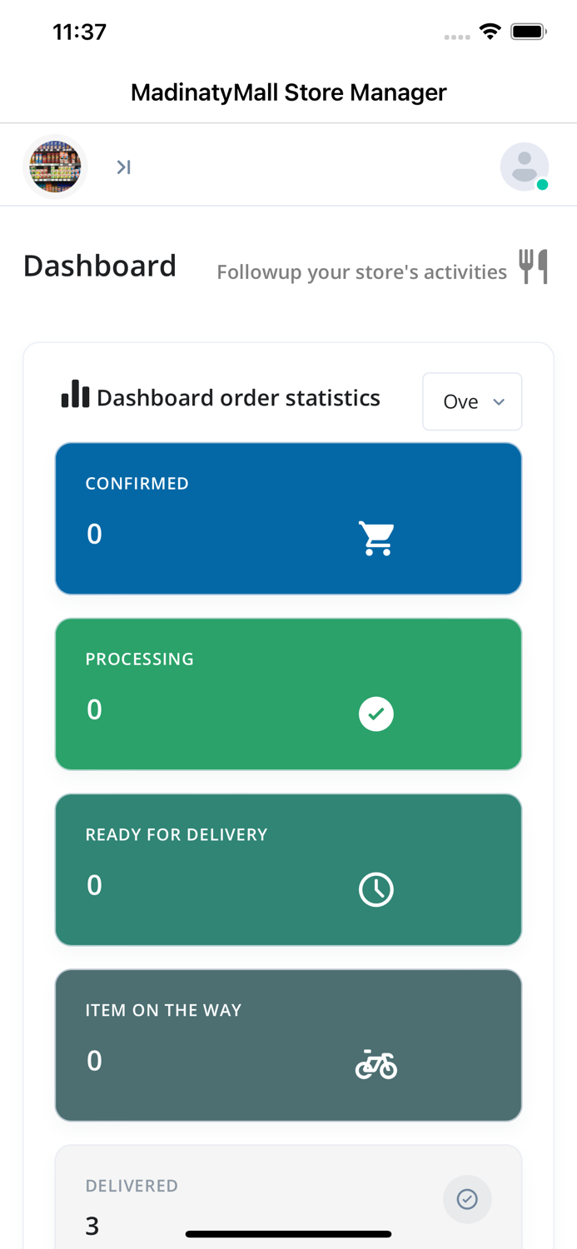
Task: Click the fork and knife icon
Action: click(533, 266)
